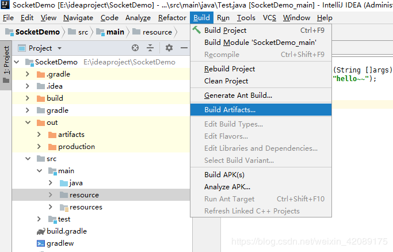Image resolution: width=393 pixels, height=252 pixels.
Task: Open Project panel settings gear
Action: pos(169,48)
